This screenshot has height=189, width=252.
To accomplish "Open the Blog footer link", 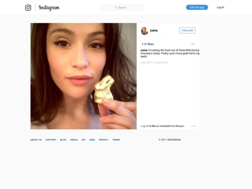I will pos(63,140).
